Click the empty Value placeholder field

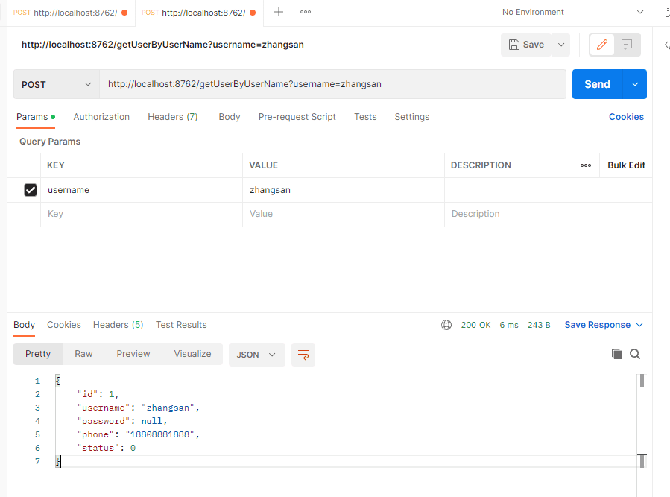pyautogui.click(x=344, y=214)
